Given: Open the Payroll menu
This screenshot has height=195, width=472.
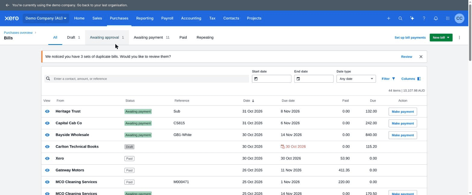Looking at the screenshot, I should [x=167, y=18].
